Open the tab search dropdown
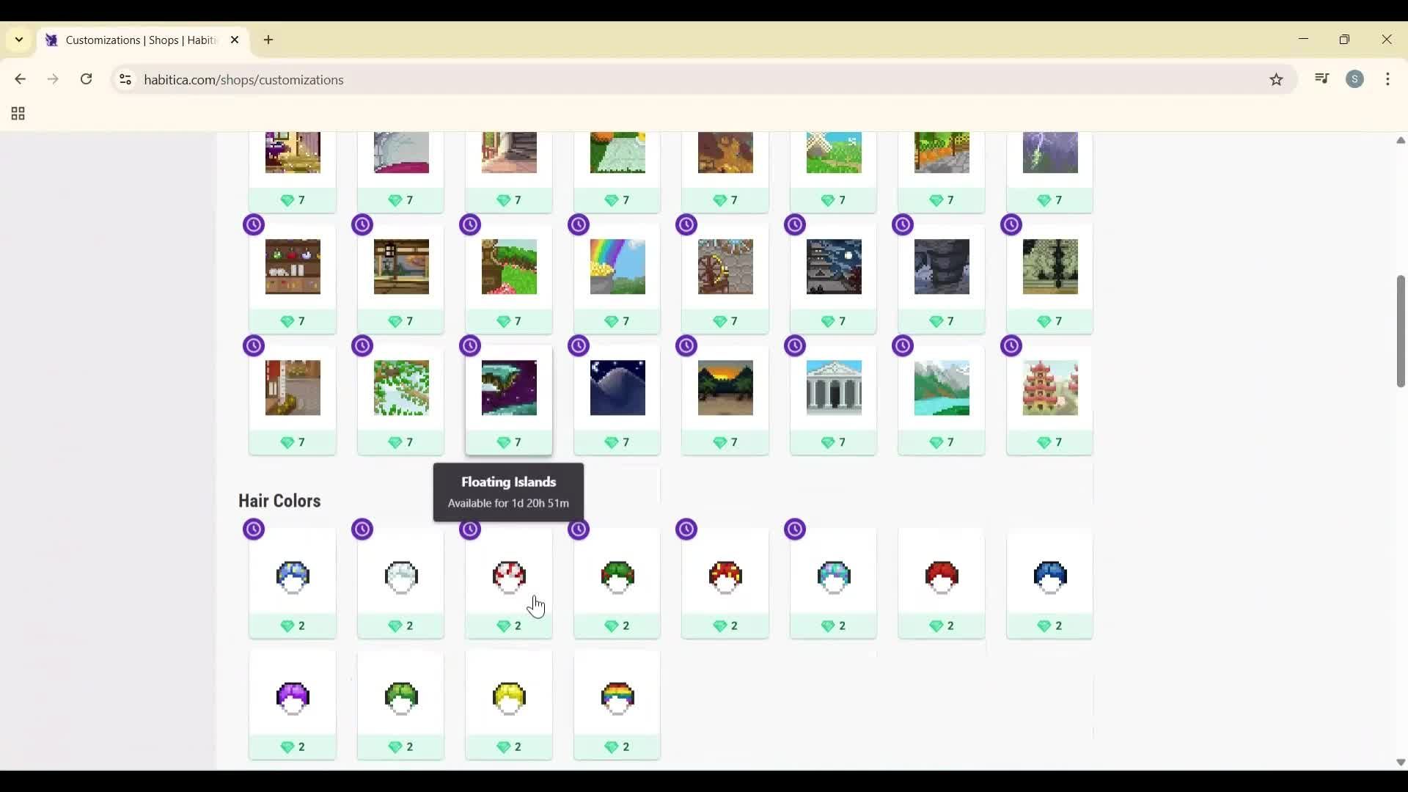 click(18, 40)
